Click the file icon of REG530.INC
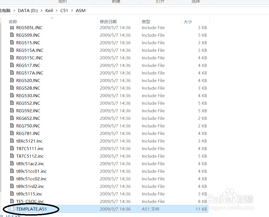 pyautogui.click(x=12, y=95)
